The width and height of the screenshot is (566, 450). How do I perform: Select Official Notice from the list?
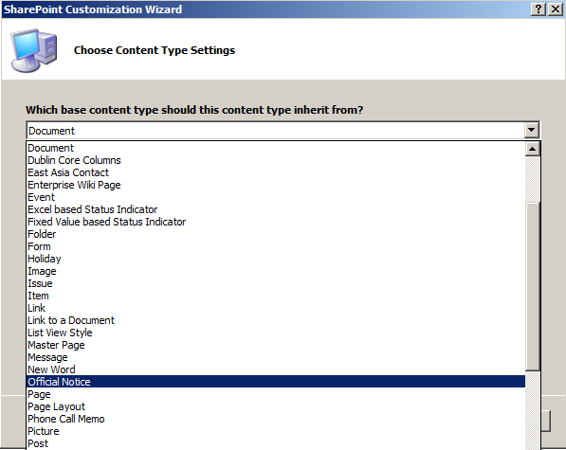[276, 382]
